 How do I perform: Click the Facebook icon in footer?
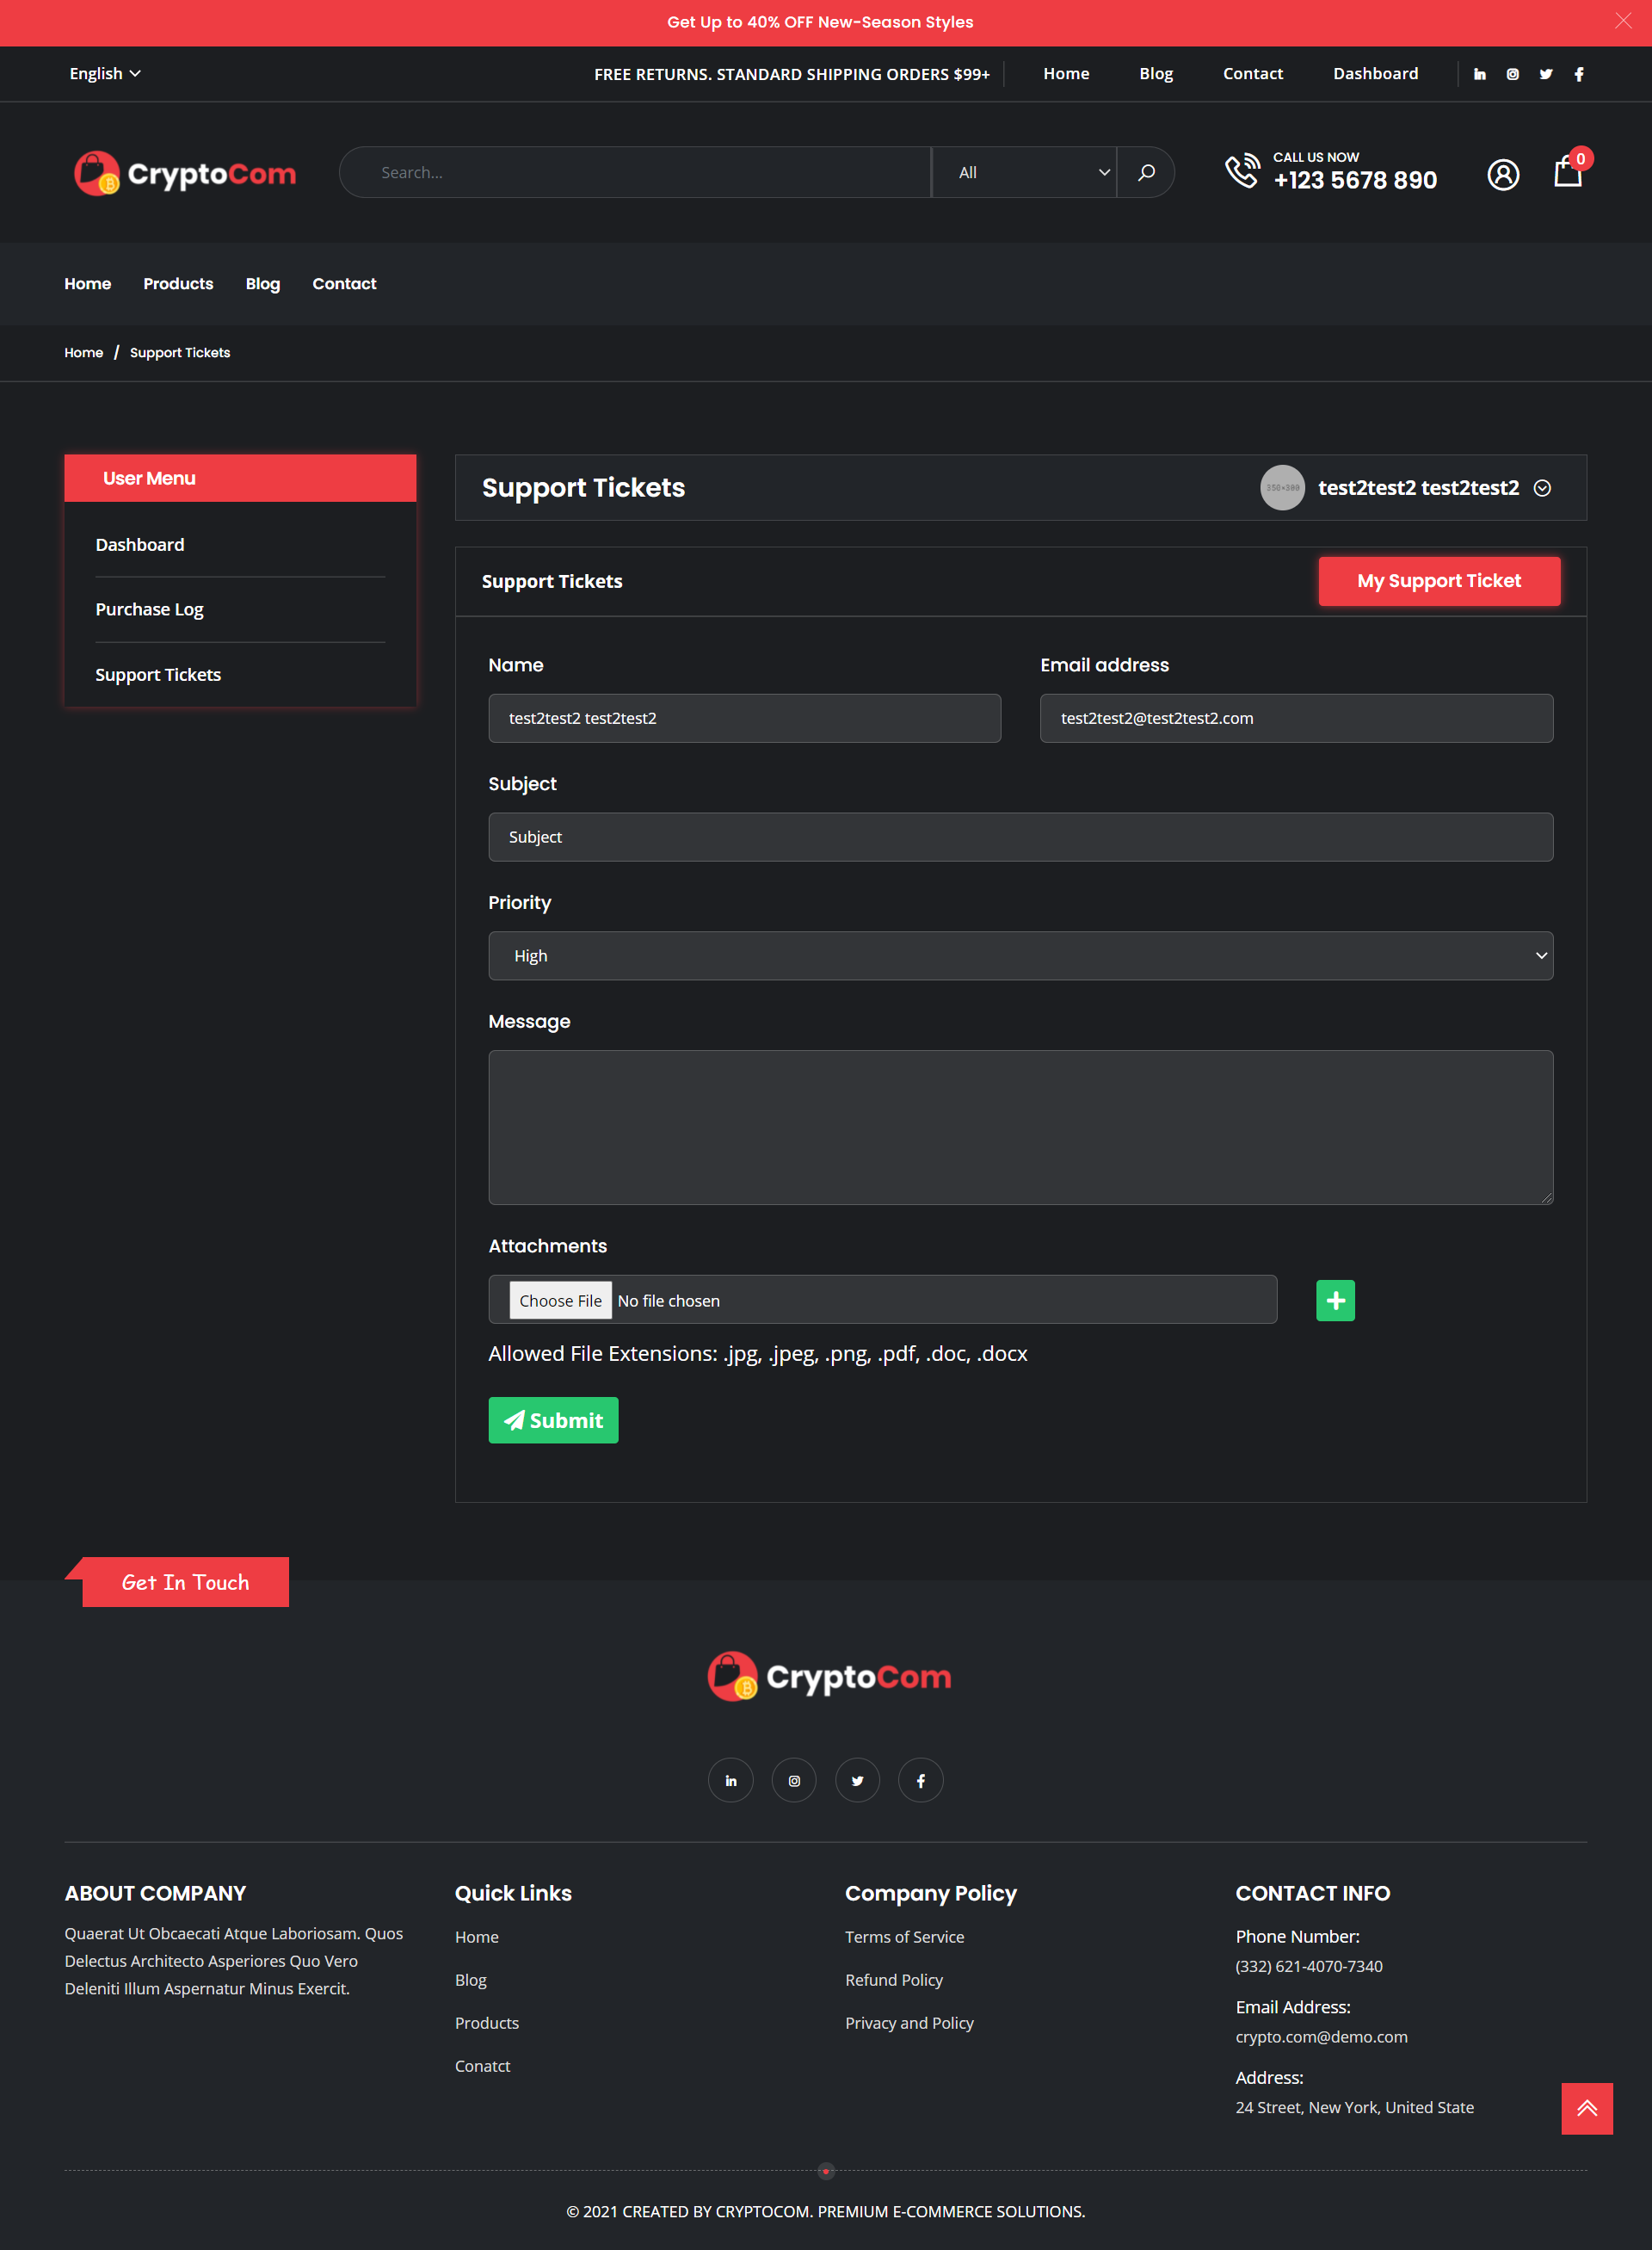pyautogui.click(x=921, y=1780)
